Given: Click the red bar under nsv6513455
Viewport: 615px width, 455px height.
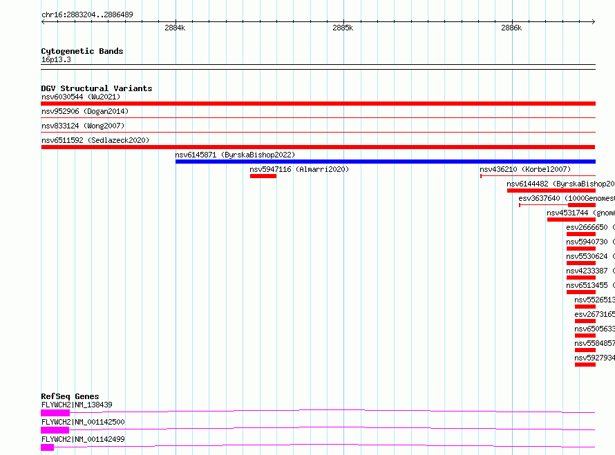Looking at the screenshot, I should (581, 292).
